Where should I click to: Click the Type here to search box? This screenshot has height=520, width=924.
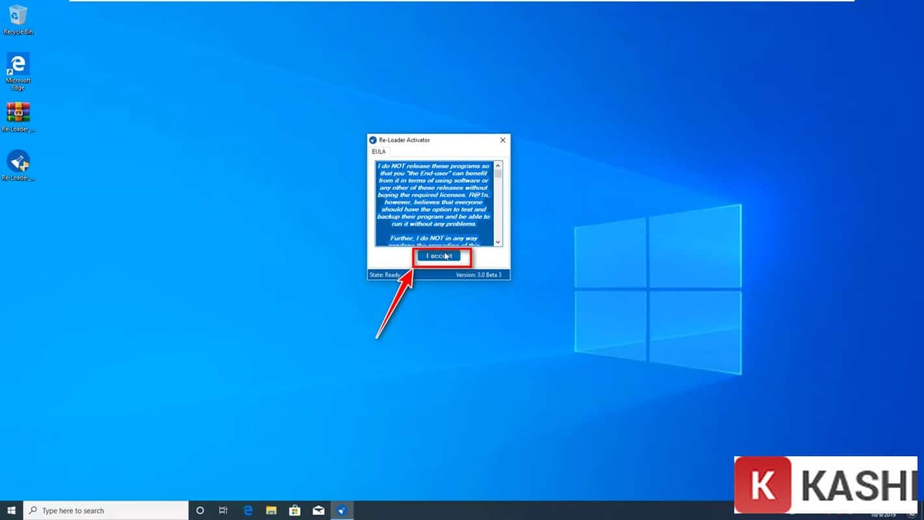[107, 510]
